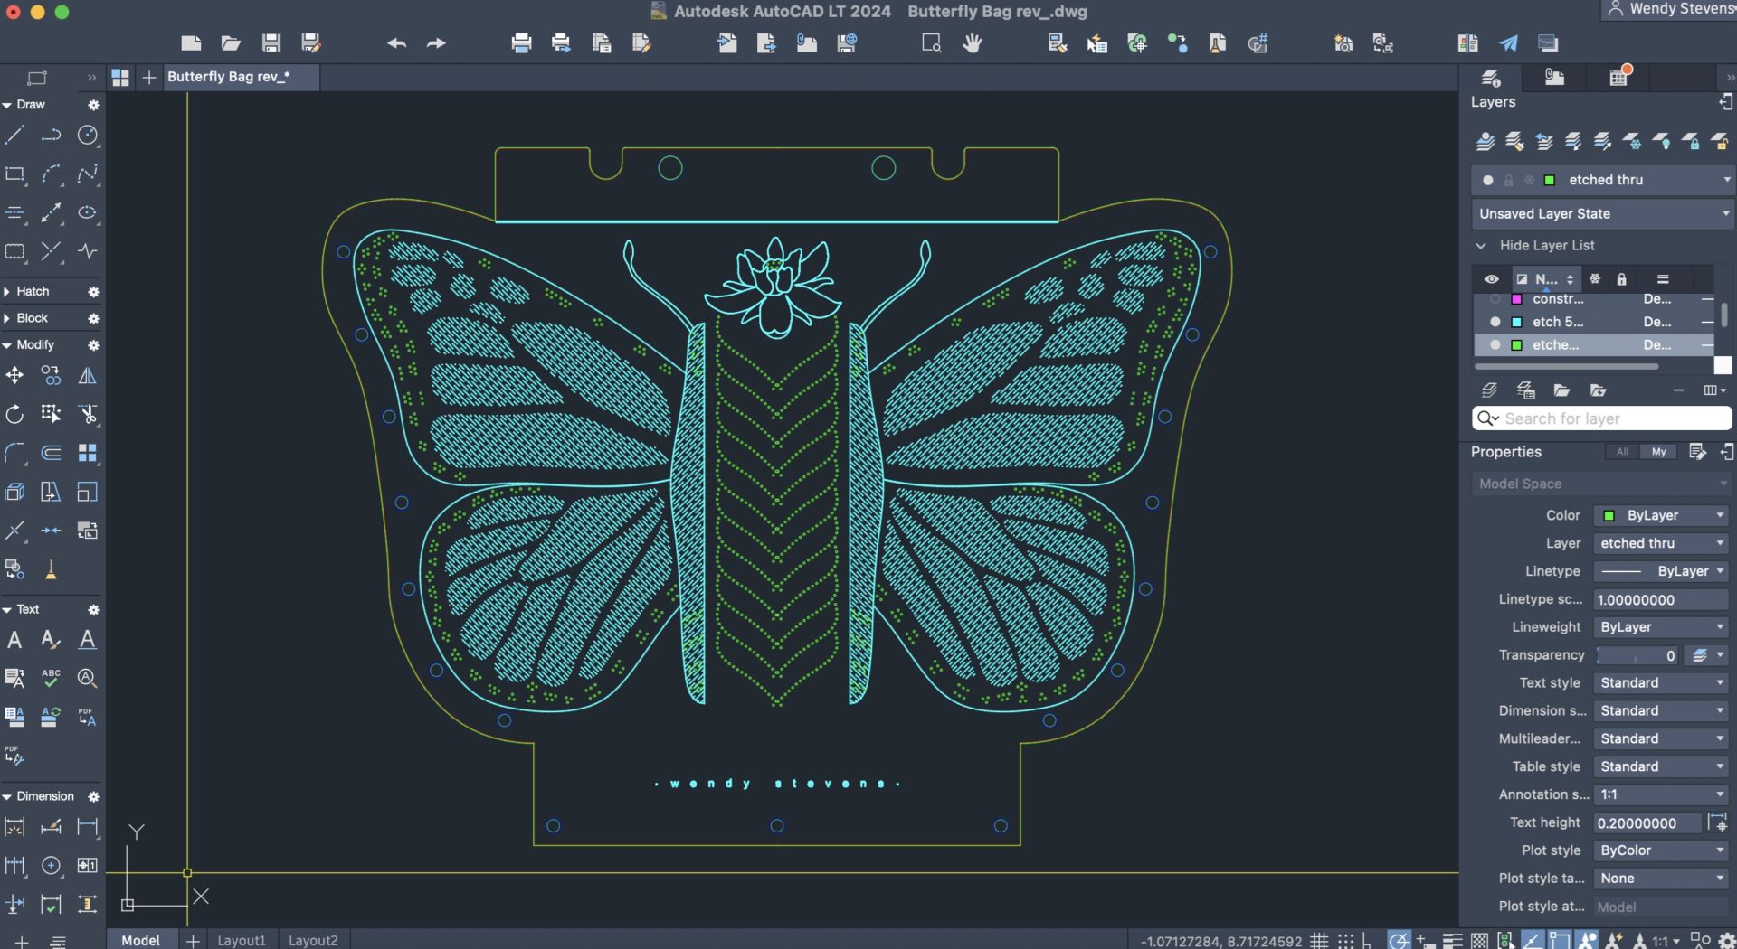Image resolution: width=1737 pixels, height=949 pixels.
Task: Select the Multiline Text tool
Action: 15,640
